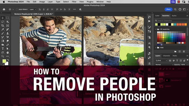
Task: Open the Kind filter dropdown
Action: [161, 61]
